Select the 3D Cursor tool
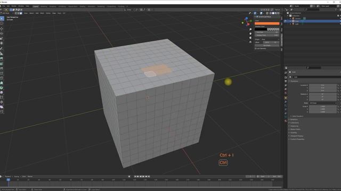 coord(2,23)
